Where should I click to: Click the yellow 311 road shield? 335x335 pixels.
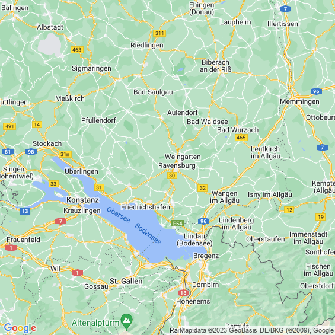159,33
